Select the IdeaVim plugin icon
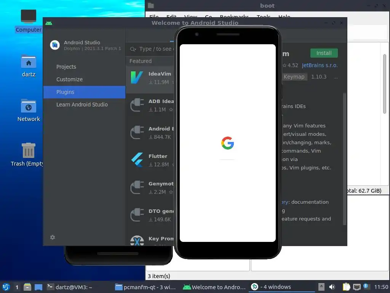Image resolution: width=390 pixels, height=293 pixels. (137, 77)
